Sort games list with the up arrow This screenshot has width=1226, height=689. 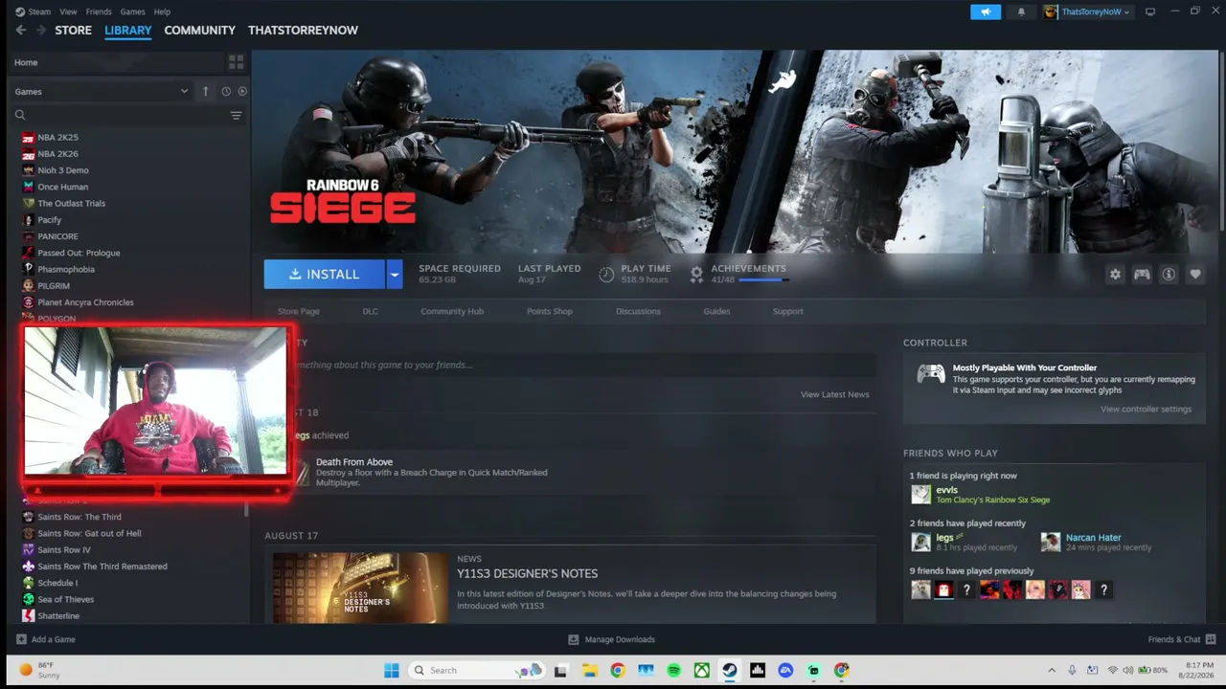(x=205, y=92)
